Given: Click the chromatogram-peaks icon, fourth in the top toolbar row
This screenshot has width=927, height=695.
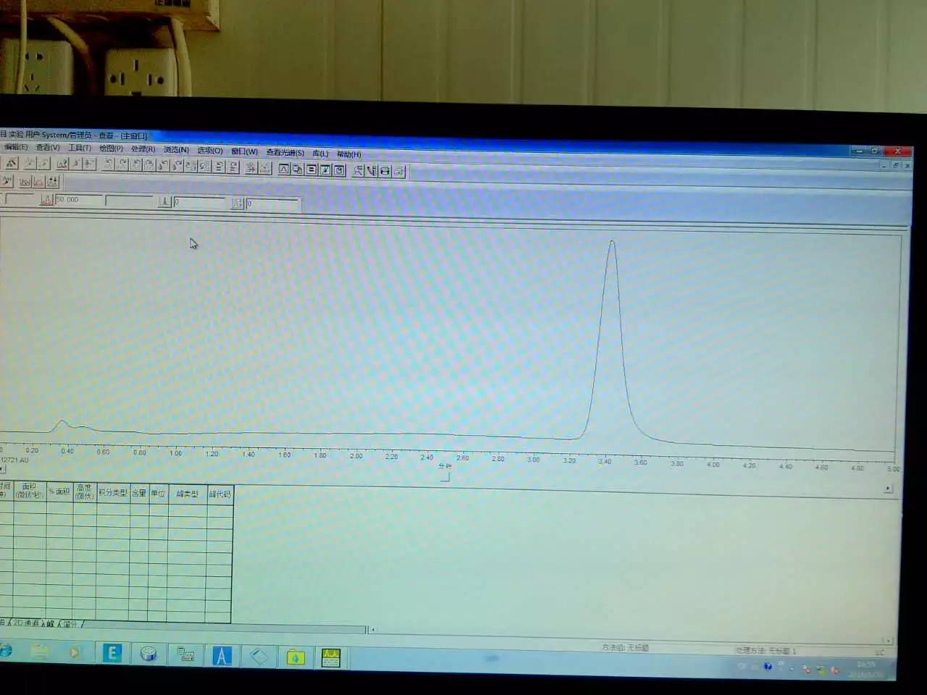Looking at the screenshot, I should point(62,164).
